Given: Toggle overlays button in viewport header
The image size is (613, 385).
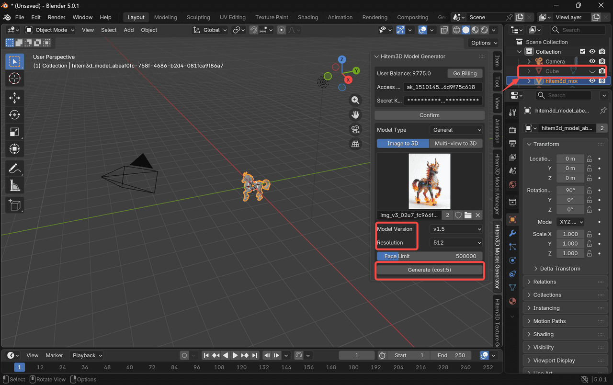Looking at the screenshot, I should pyautogui.click(x=422, y=30).
